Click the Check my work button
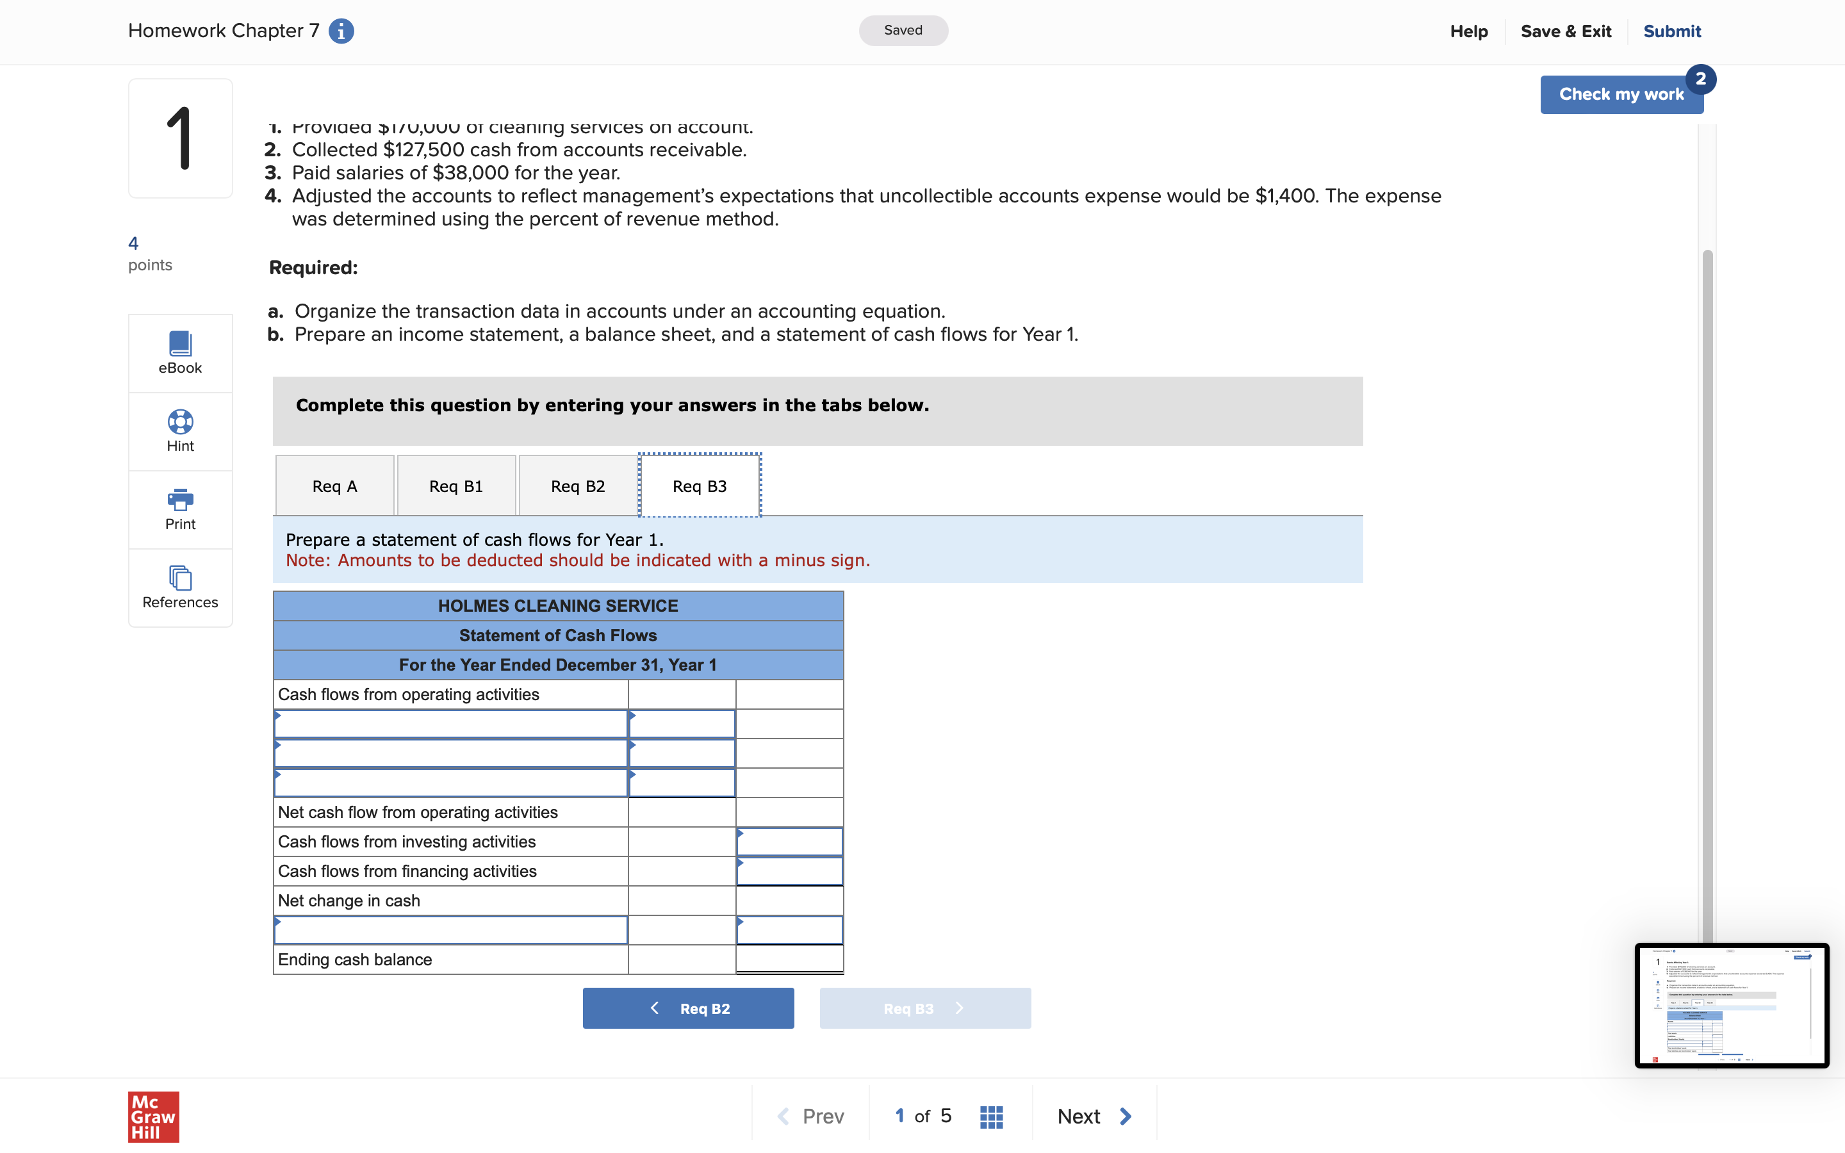The height and width of the screenshot is (1153, 1845). [x=1621, y=95]
